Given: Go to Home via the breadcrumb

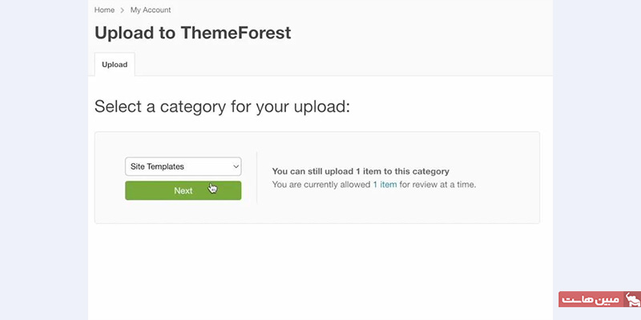Looking at the screenshot, I should (104, 10).
